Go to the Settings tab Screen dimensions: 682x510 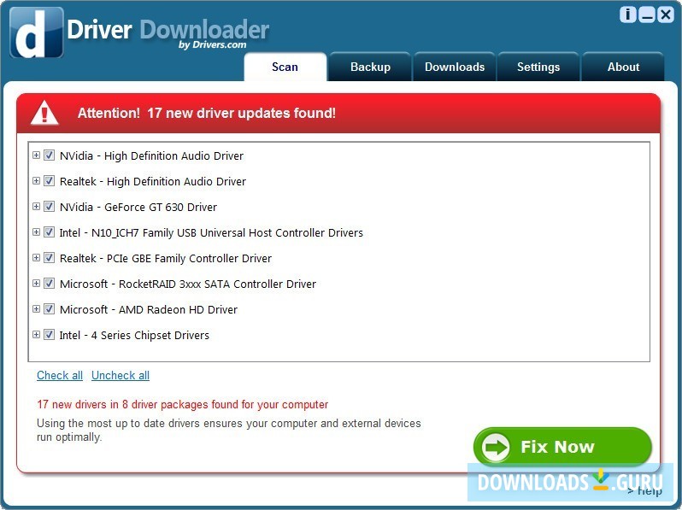point(538,67)
